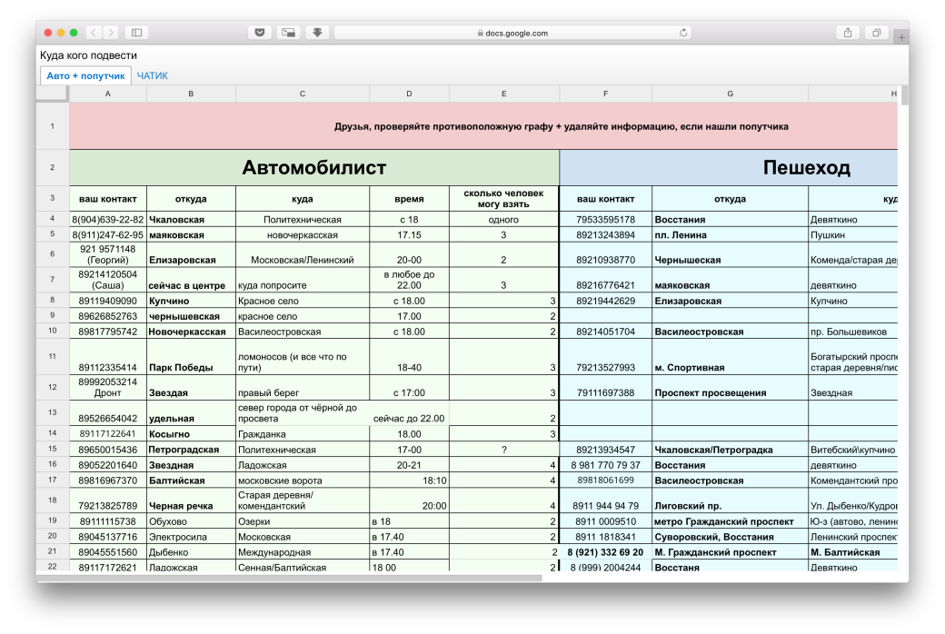The image size is (945, 634).
Task: Select row 13 header
Action: [x=53, y=412]
